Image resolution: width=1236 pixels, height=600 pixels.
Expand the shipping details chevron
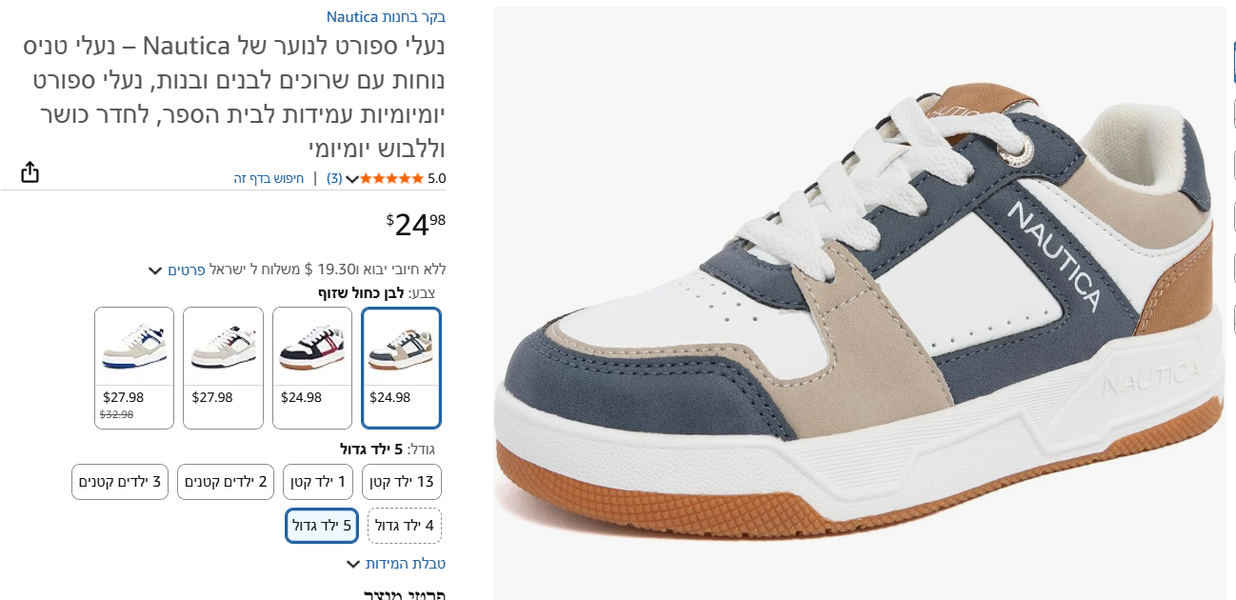(155, 270)
